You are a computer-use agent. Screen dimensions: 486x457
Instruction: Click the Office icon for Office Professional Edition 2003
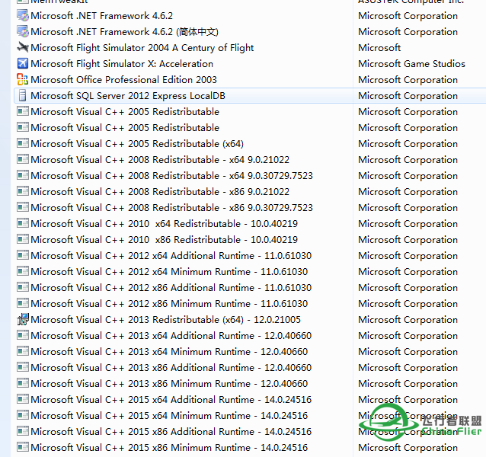click(23, 80)
